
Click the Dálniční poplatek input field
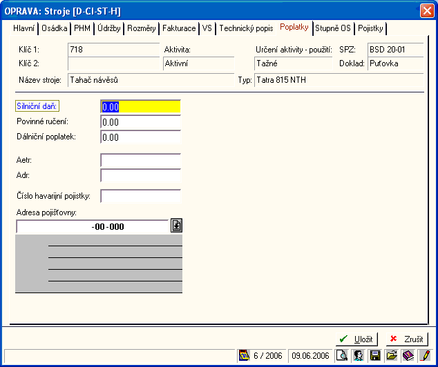[x=140, y=137]
